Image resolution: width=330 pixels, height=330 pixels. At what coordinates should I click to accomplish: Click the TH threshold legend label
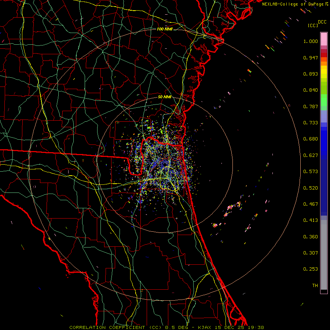coord(315,286)
